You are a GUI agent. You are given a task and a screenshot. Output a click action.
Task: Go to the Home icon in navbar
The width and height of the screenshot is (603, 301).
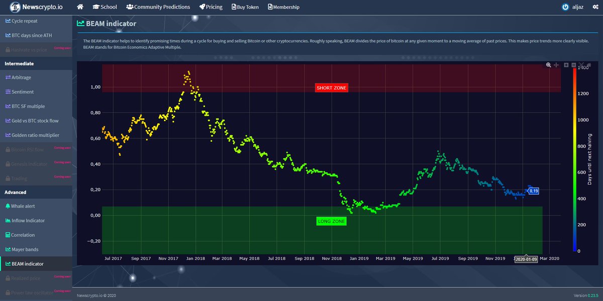(x=80, y=7)
